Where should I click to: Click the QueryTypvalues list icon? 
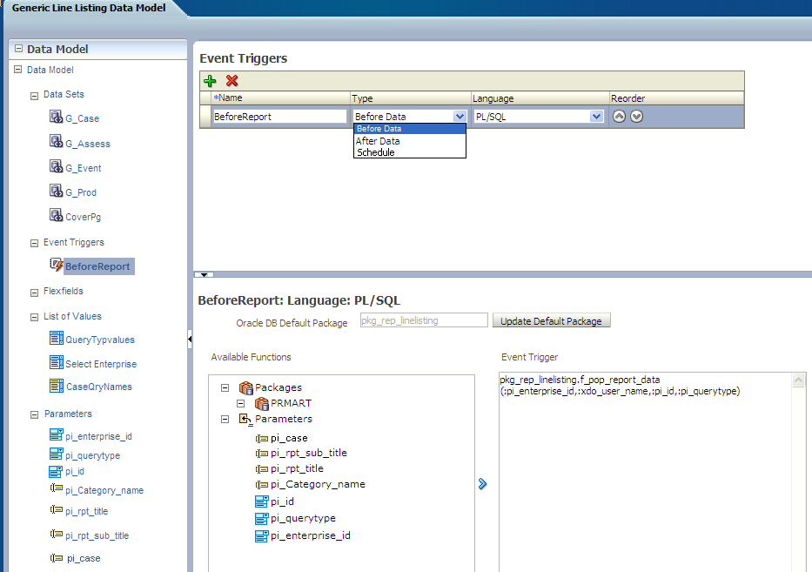point(57,339)
